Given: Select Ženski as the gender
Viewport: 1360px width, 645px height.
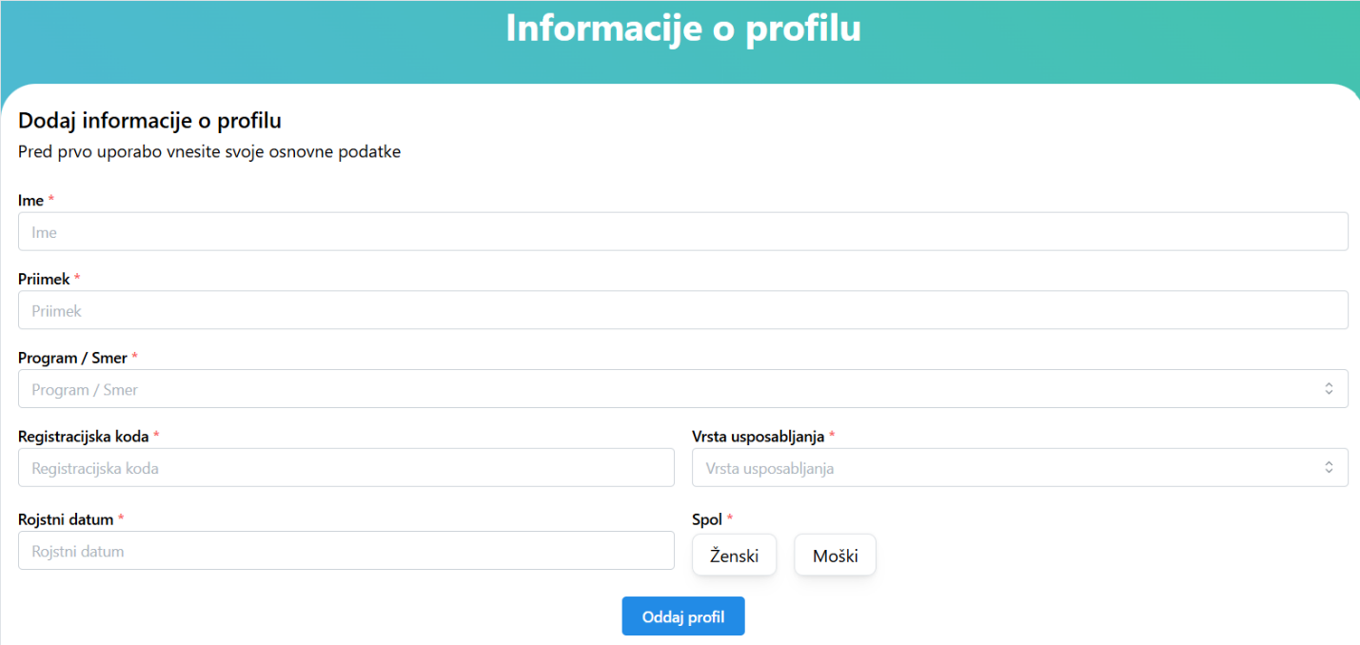Looking at the screenshot, I should (734, 556).
